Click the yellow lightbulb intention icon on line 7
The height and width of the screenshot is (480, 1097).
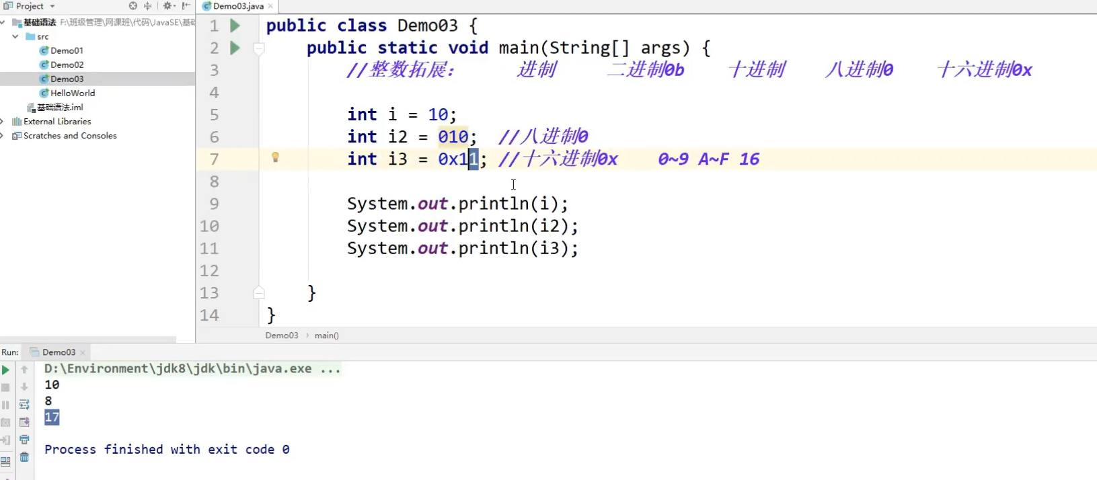[x=275, y=157]
